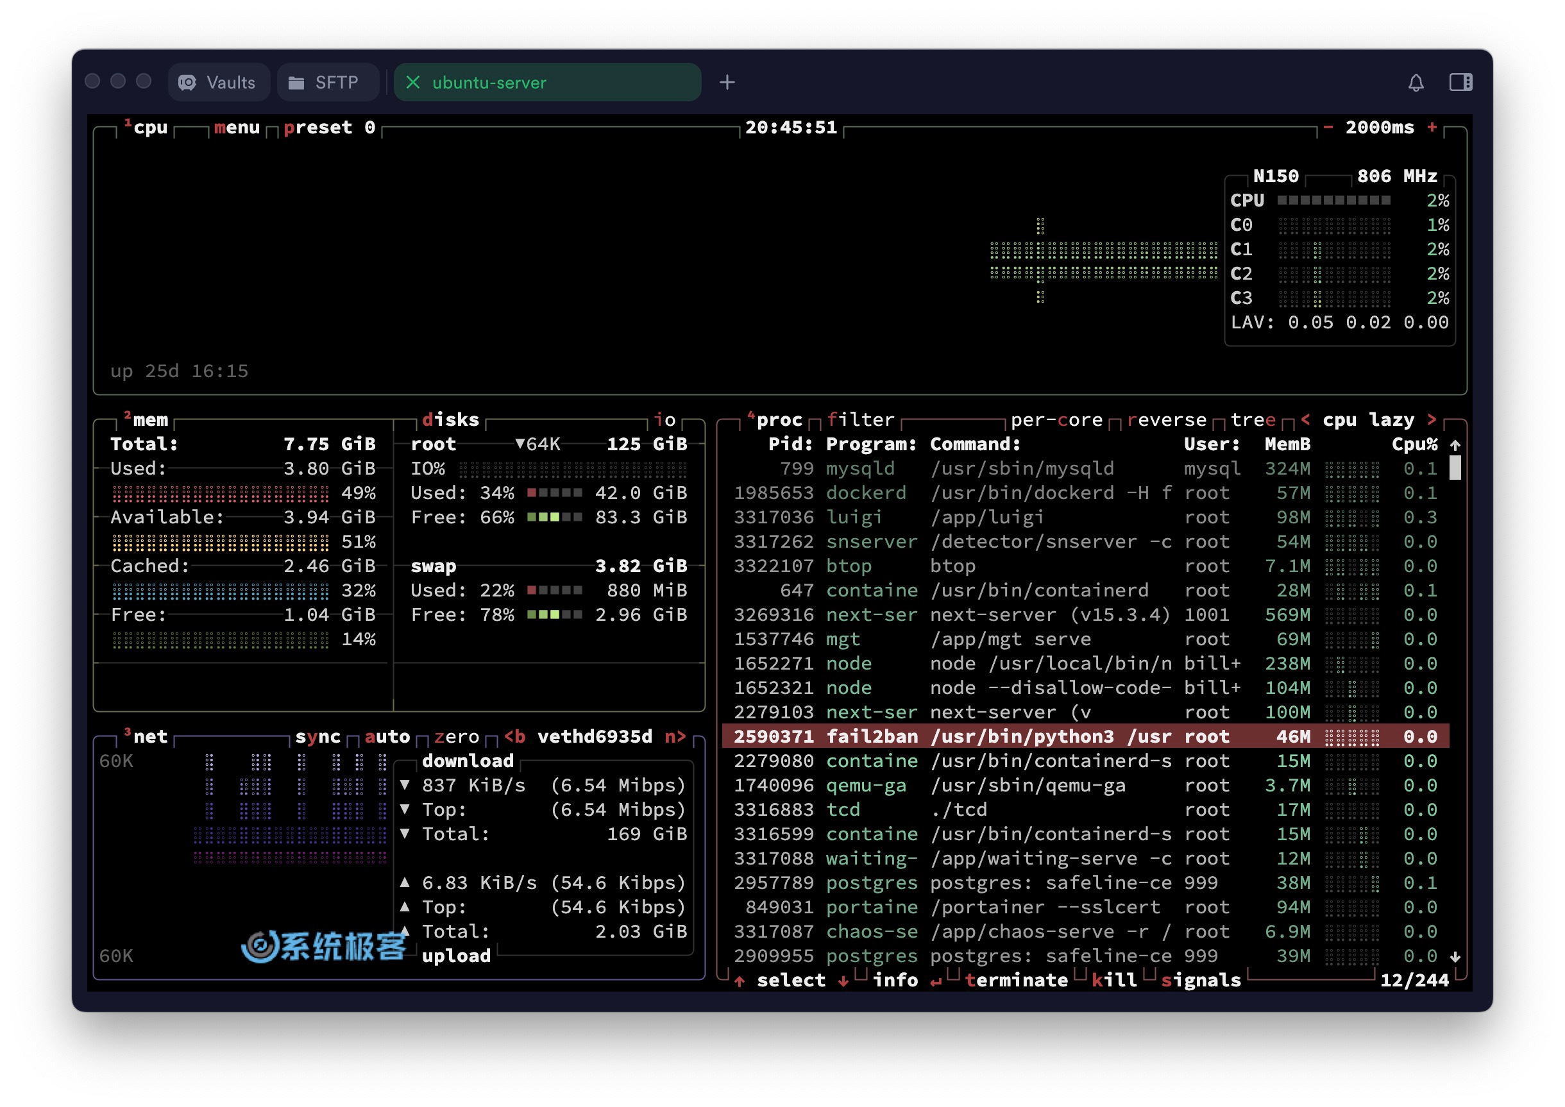Select next network interface with n>
The width and height of the screenshot is (1565, 1107).
click(x=675, y=736)
